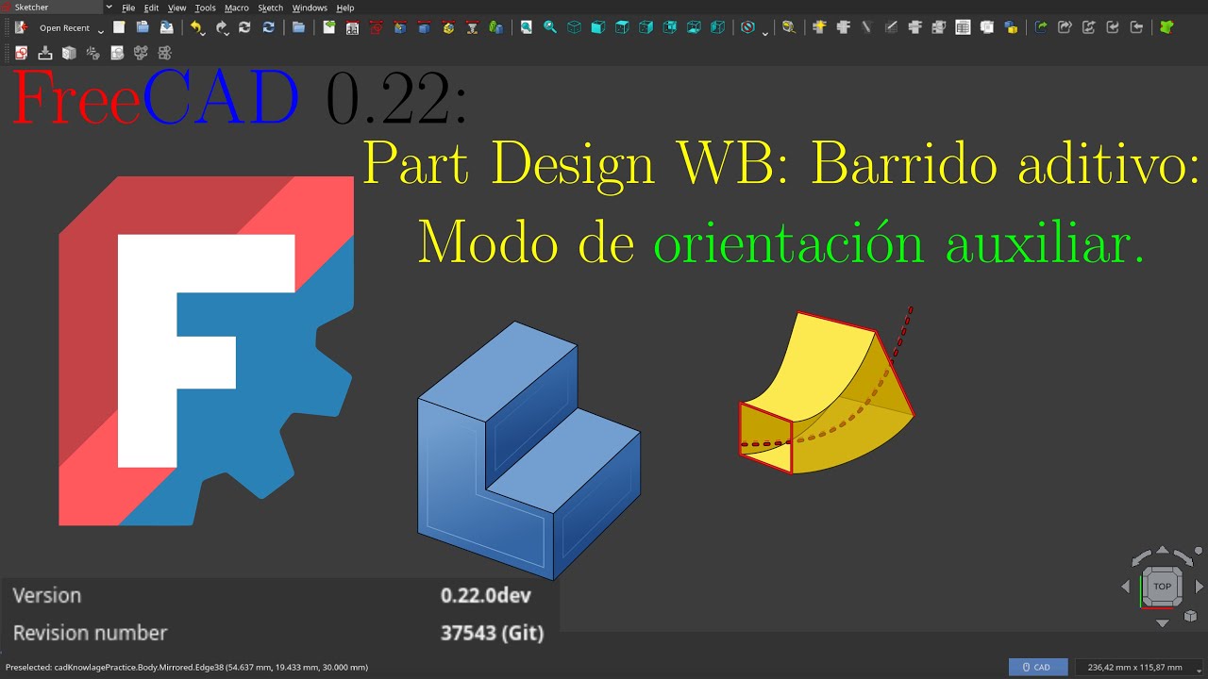Click the gray Refresh icon
The width and height of the screenshot is (1208, 679).
[244, 27]
